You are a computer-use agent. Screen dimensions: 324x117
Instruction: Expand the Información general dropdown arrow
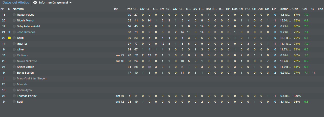pos(70,3)
